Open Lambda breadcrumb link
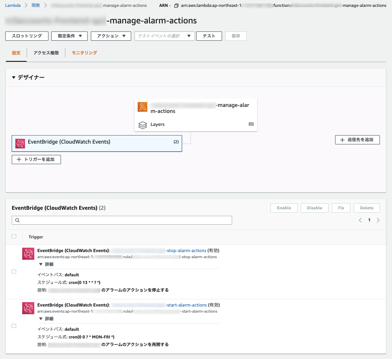The height and width of the screenshot is (359, 392). (x=13, y=5)
